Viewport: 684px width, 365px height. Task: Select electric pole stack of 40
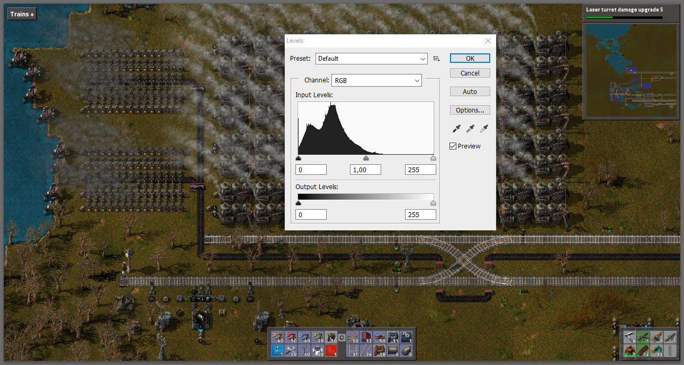[x=304, y=350]
